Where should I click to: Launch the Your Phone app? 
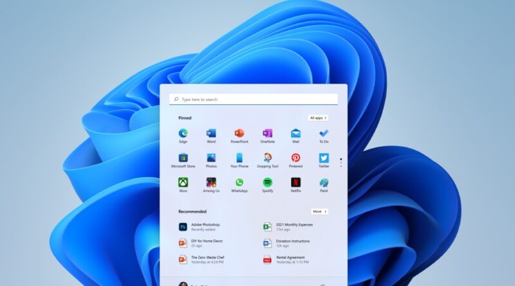(239, 161)
